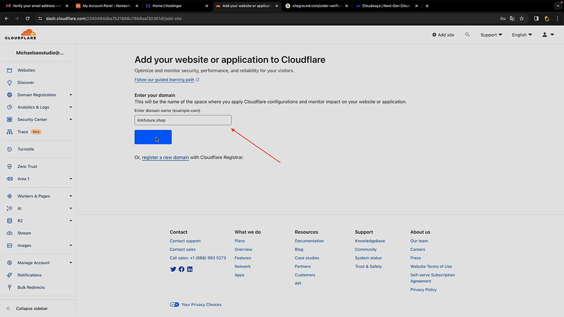This screenshot has width=564, height=317.
Task: Click the Domain Registration globe icon
Action: 9,95
